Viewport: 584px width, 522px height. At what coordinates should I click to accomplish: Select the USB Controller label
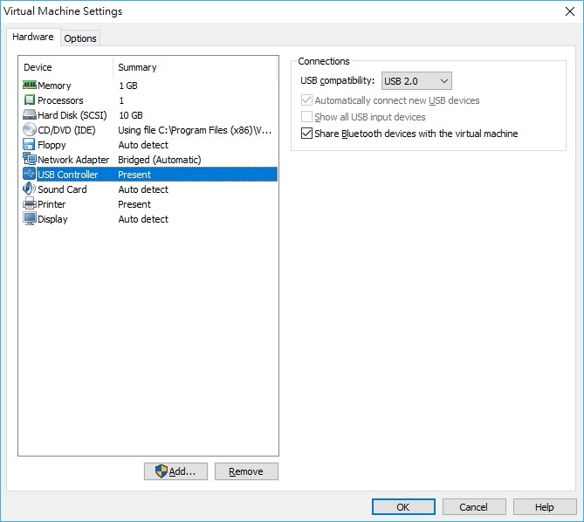click(68, 175)
